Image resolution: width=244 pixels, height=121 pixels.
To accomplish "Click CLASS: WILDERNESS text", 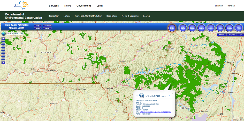I will click(143, 106).
